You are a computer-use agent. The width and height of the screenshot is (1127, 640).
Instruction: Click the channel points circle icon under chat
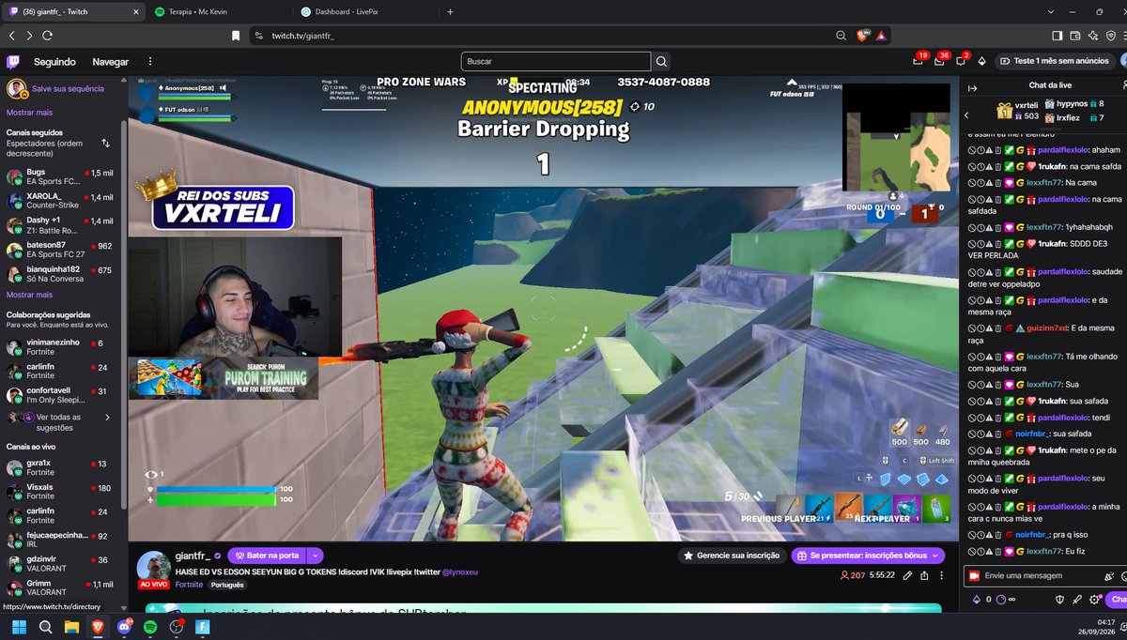1000,599
